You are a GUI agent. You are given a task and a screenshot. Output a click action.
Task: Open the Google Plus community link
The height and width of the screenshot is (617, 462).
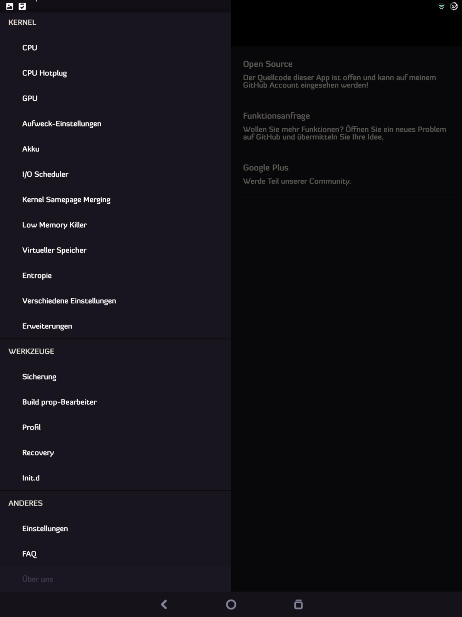pyautogui.click(x=345, y=174)
